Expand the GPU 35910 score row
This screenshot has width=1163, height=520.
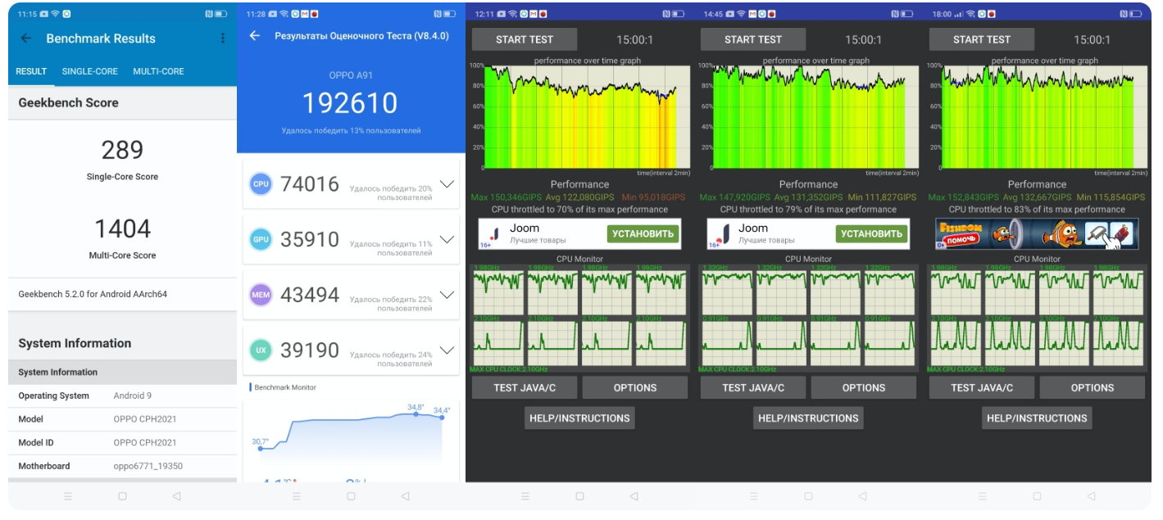pos(447,239)
